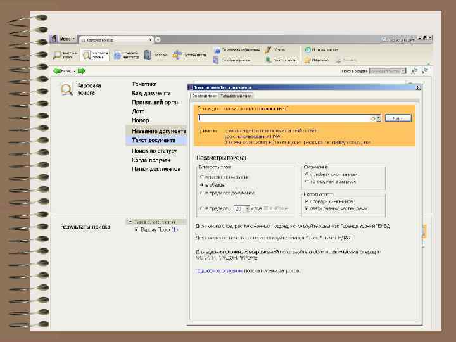Toggle Законодательство checkbox in search results
The height and width of the screenshot is (342, 456).
pyautogui.click(x=130, y=222)
